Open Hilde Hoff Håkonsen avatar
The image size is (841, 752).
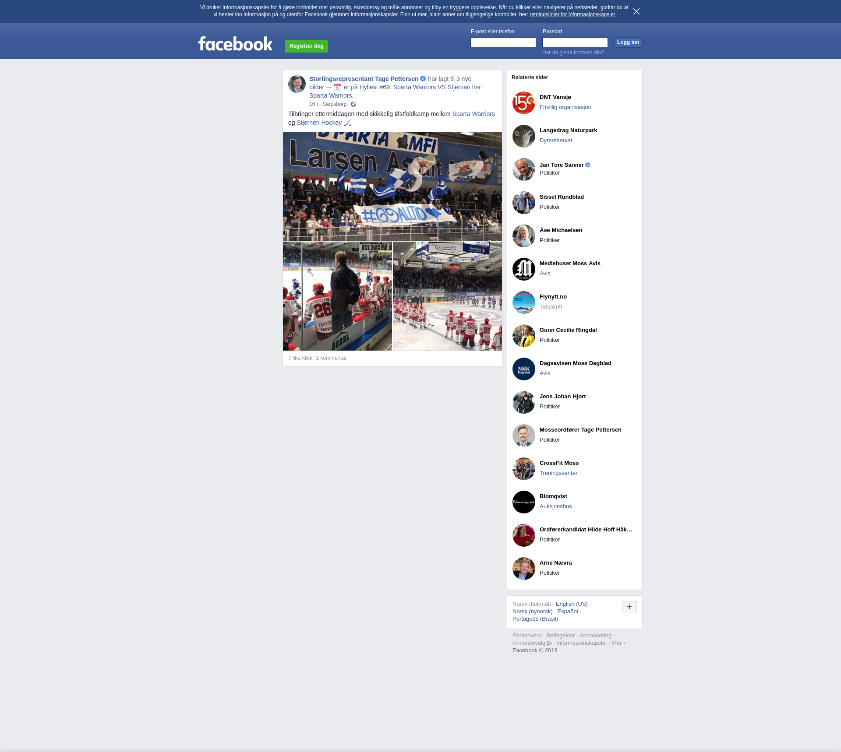524,535
